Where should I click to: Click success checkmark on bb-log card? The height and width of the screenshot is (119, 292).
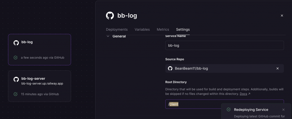pyautogui.click(x=16, y=57)
